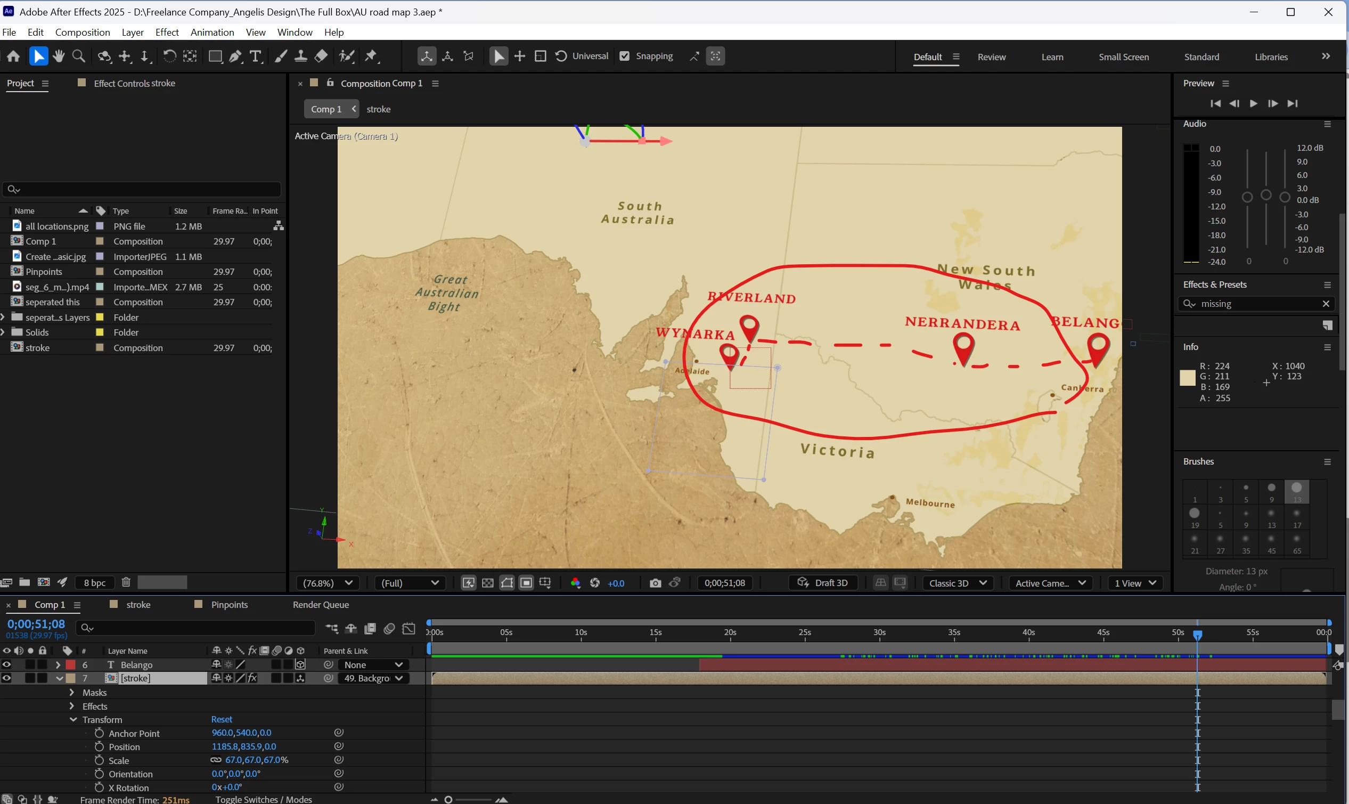Open the magnification 76.8% dropdown

[328, 583]
